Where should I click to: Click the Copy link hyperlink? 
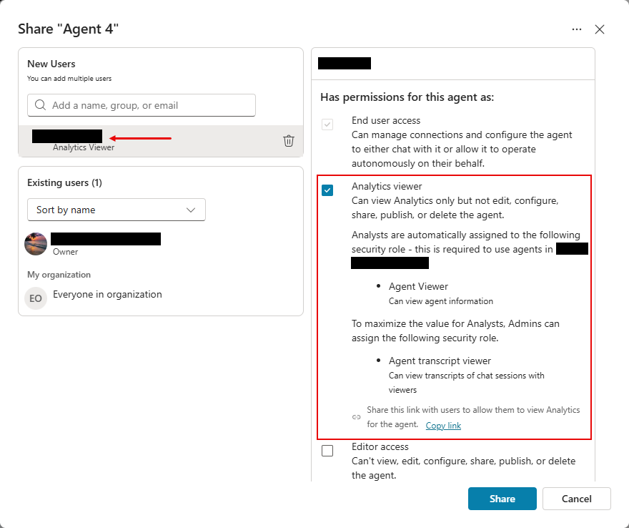point(443,425)
